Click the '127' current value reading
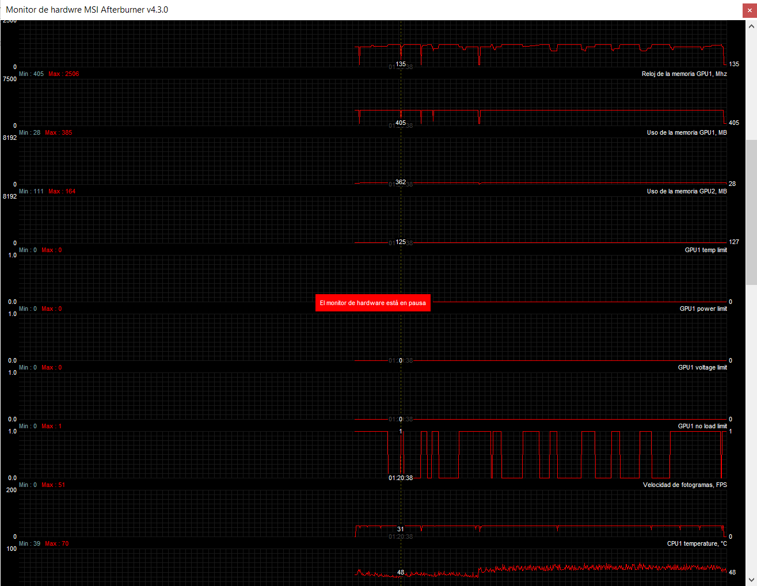This screenshot has width=757, height=586. click(734, 242)
